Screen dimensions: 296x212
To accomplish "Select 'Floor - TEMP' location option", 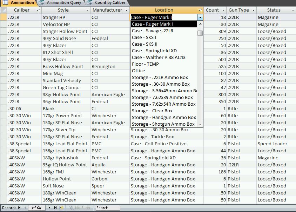I will click(145, 64).
